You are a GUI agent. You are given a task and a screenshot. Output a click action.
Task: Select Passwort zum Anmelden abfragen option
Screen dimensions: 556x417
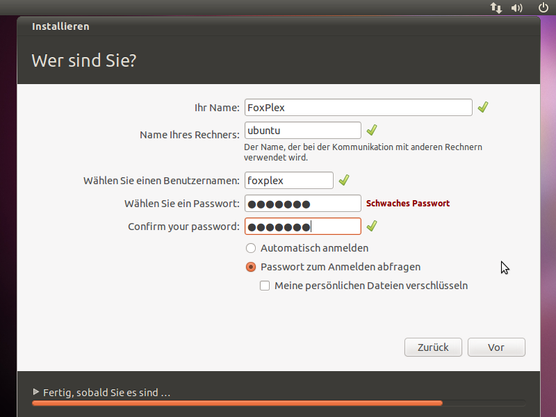[x=251, y=267]
